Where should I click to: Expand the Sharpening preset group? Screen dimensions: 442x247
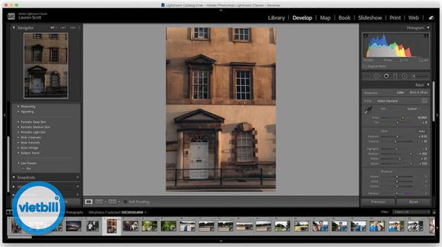pos(18,106)
